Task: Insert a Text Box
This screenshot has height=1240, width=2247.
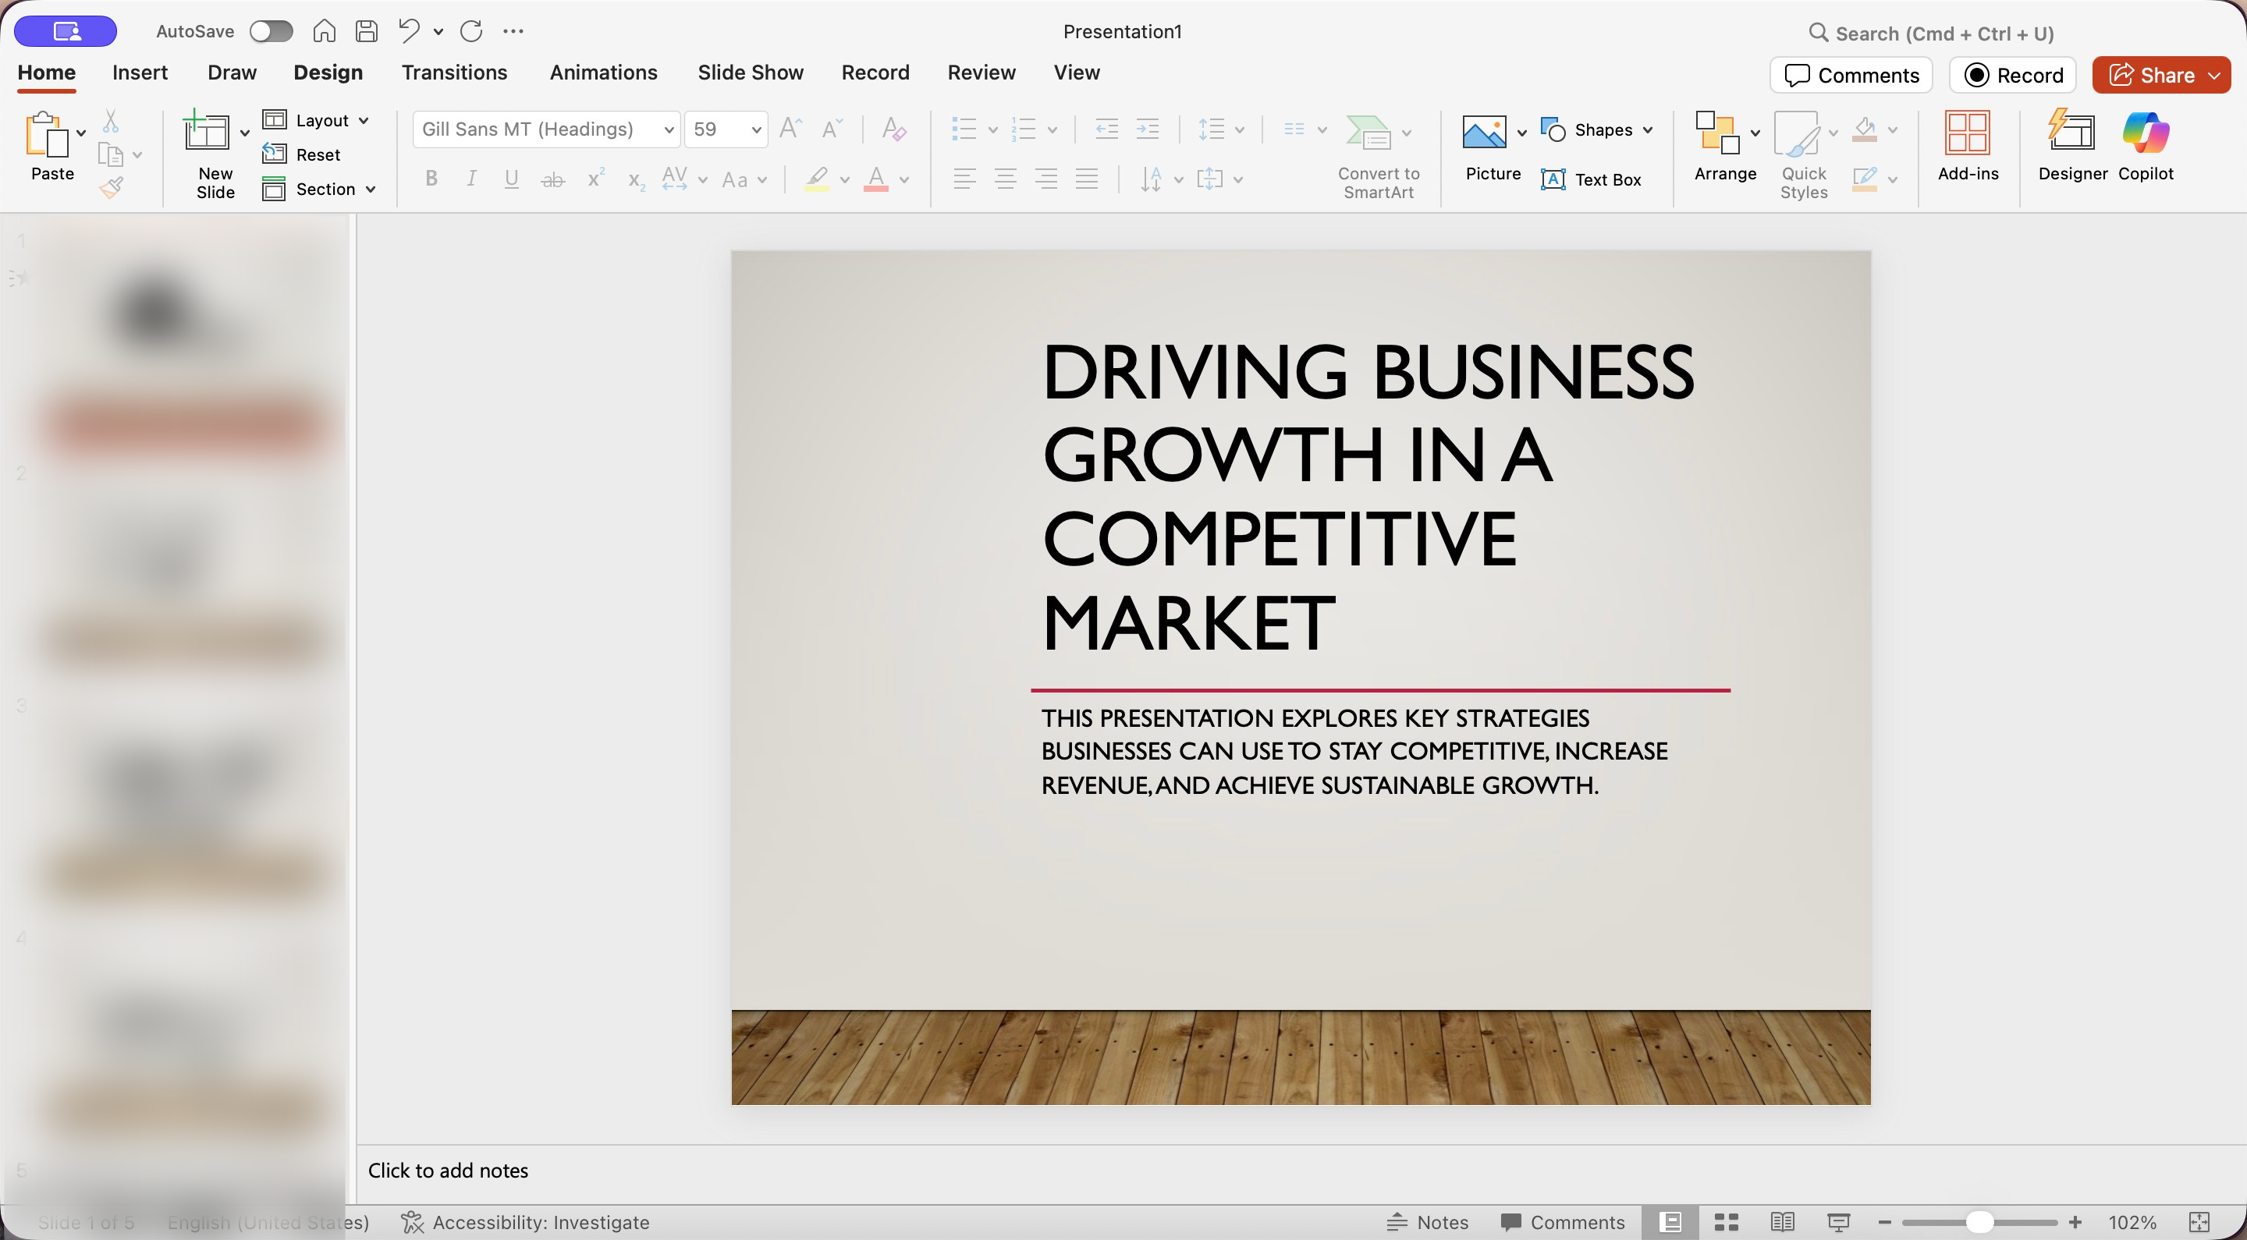Action: click(x=1591, y=179)
